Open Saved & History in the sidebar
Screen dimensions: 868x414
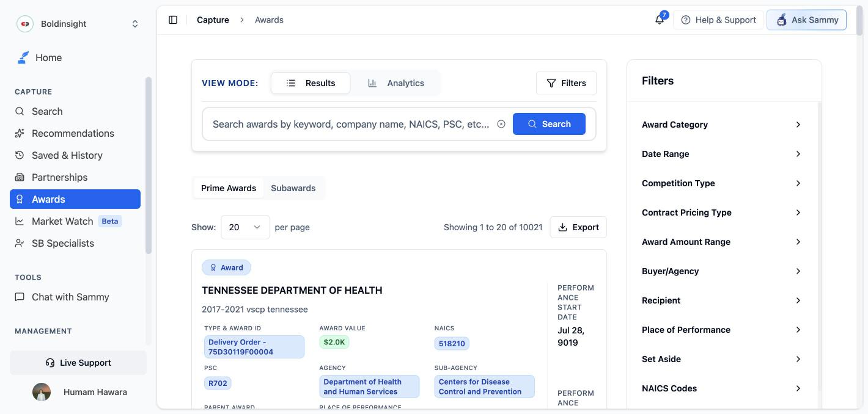[x=75, y=155]
